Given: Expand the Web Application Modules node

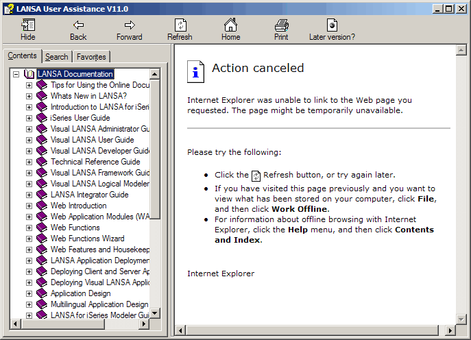Looking at the screenshot, I should (x=29, y=217).
